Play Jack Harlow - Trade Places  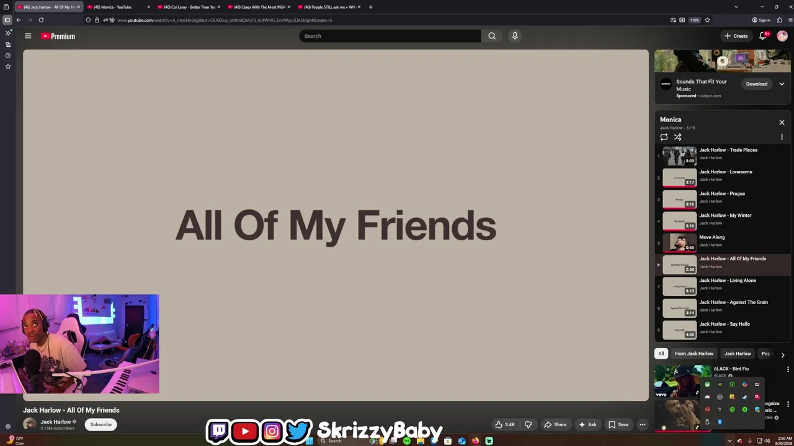click(x=723, y=156)
